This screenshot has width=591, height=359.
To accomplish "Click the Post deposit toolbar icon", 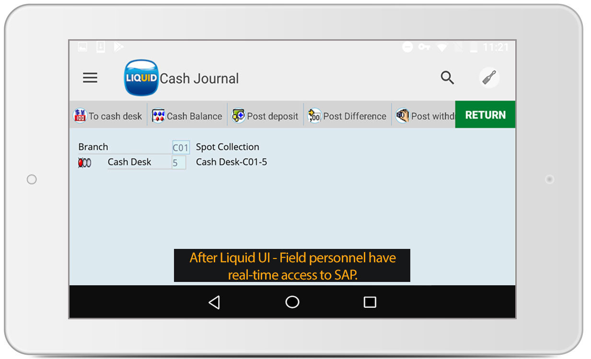I will point(238,116).
